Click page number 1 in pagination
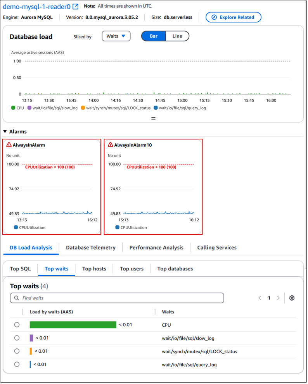 click(269, 298)
